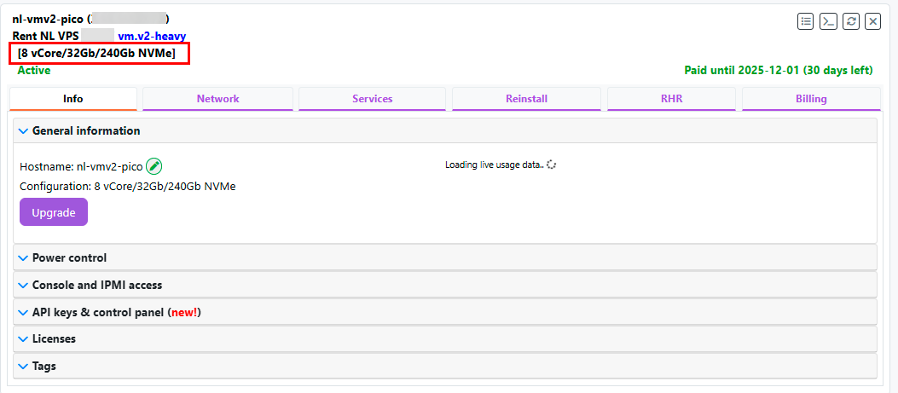Image resolution: width=898 pixels, height=393 pixels.
Task: Go to the Reinstall tab
Action: [x=526, y=99]
